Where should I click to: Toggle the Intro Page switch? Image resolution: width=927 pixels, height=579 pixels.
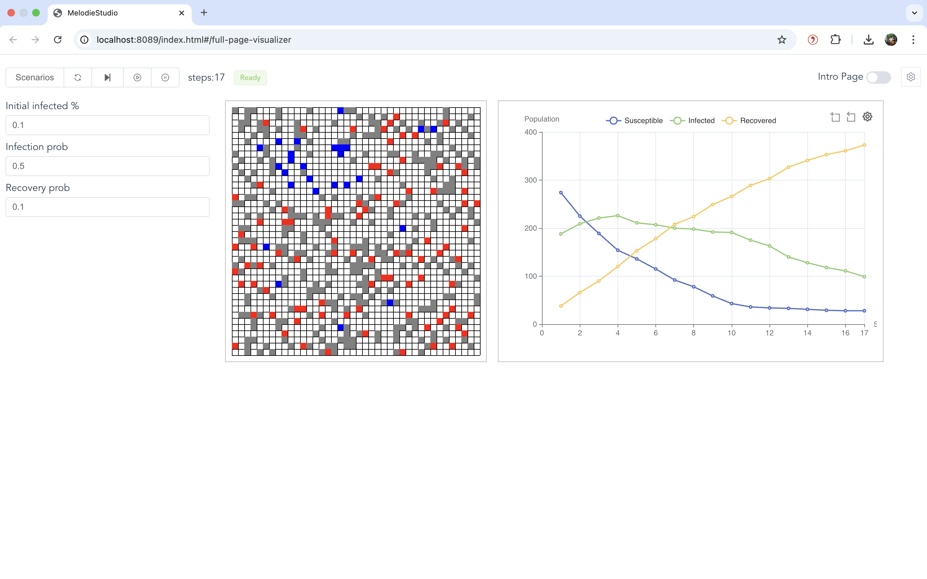click(878, 77)
